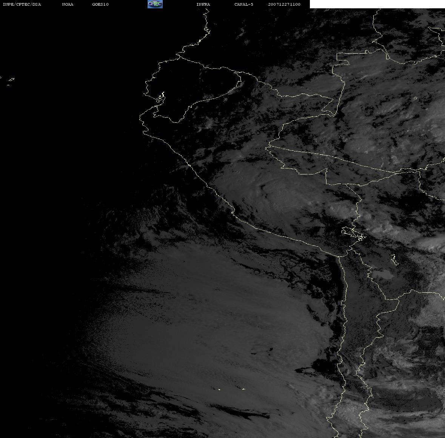
Task: Click the INPE/CPTEC/DSA header label
Action: click(x=22, y=5)
